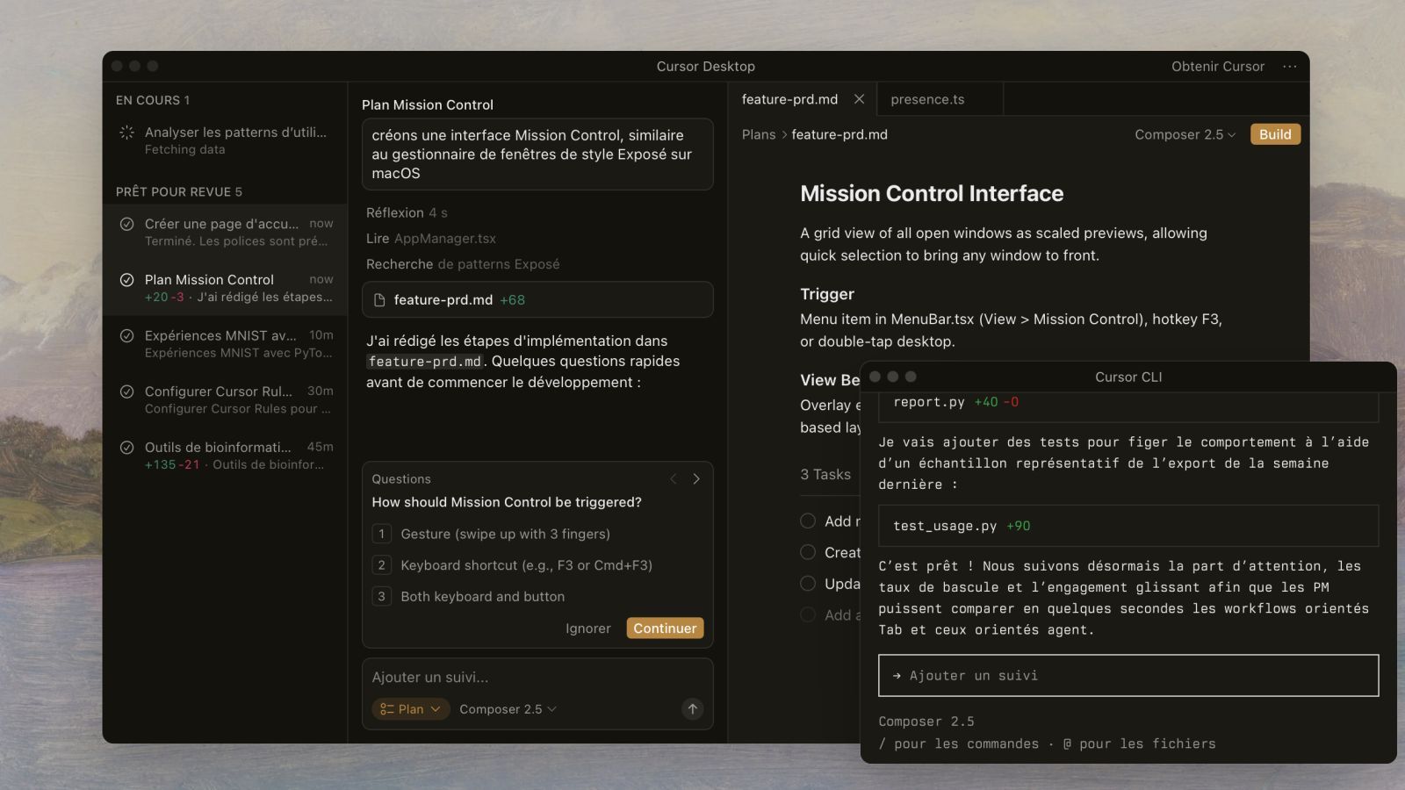Click the Questions label in card
The height and width of the screenshot is (790, 1405).
[401, 479]
